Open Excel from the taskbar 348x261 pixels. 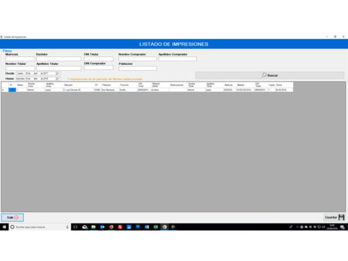(156, 227)
